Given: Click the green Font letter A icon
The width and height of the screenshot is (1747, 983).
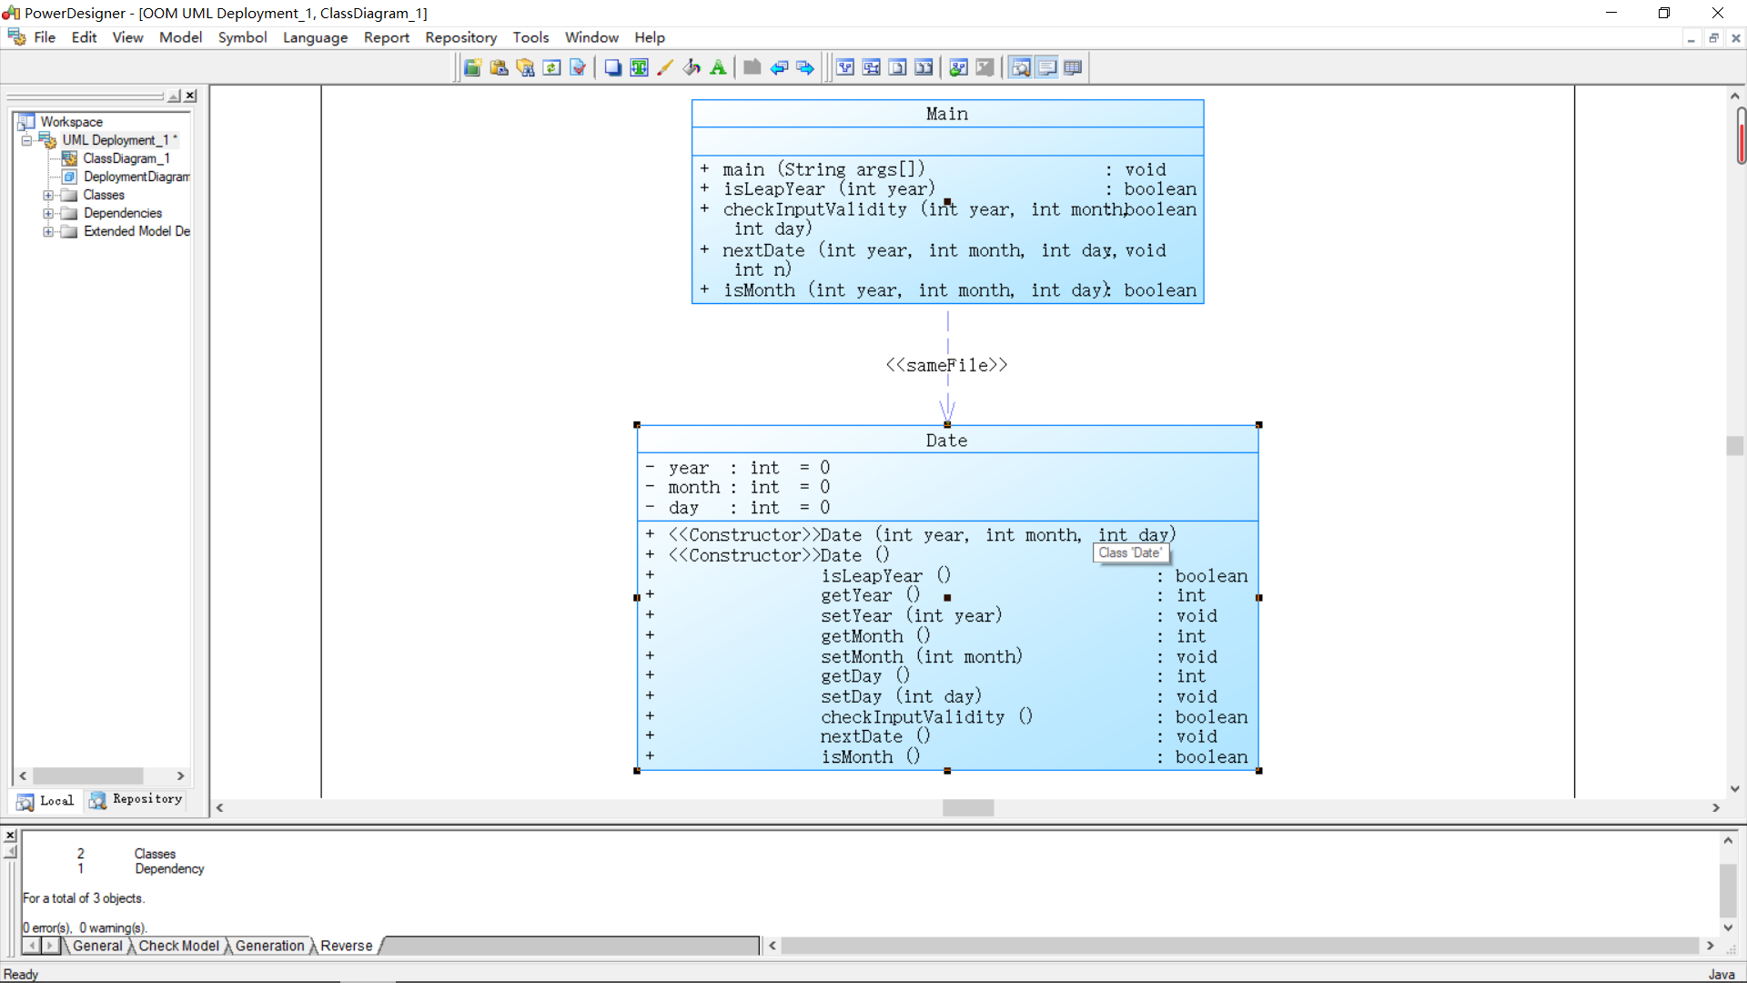Looking at the screenshot, I should pos(718,67).
